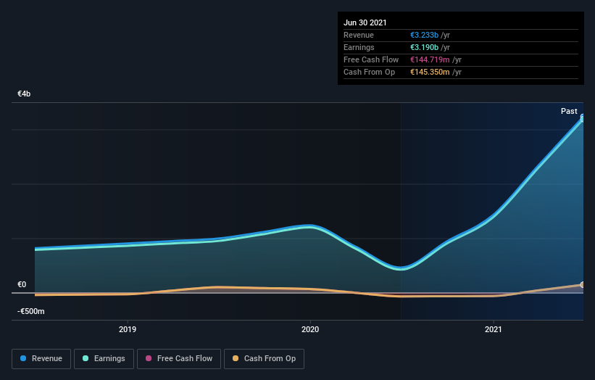Toggle the Revenue legend button
This screenshot has height=380, width=595.
41,359
